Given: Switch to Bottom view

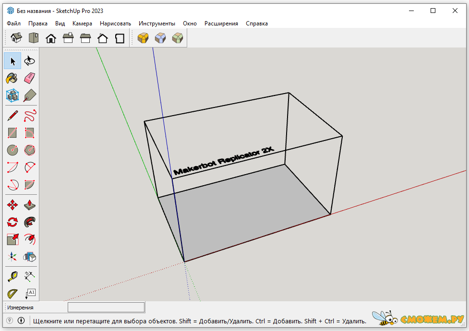Looking at the screenshot, I should tap(120, 38).
